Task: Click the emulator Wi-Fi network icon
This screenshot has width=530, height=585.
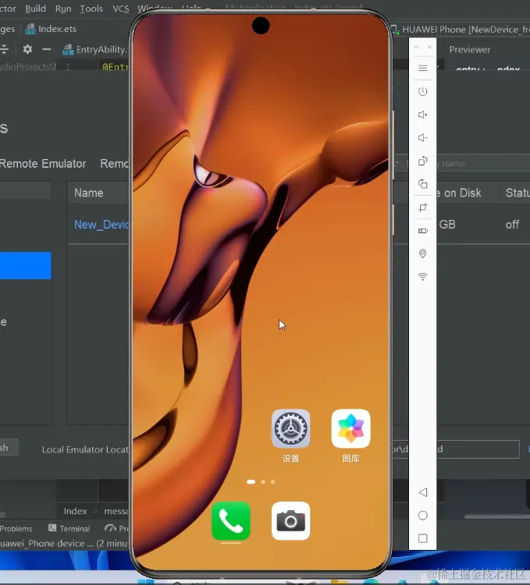Action: [422, 276]
